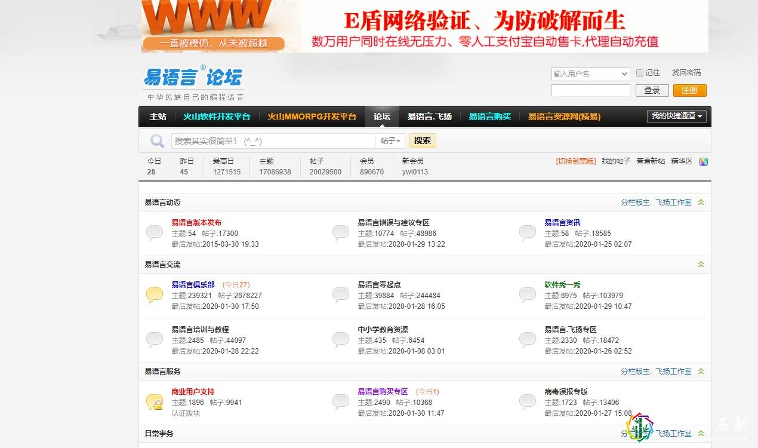Click the 易语言论坛 logo
Viewport: 758px width, 448px height.
(193, 82)
